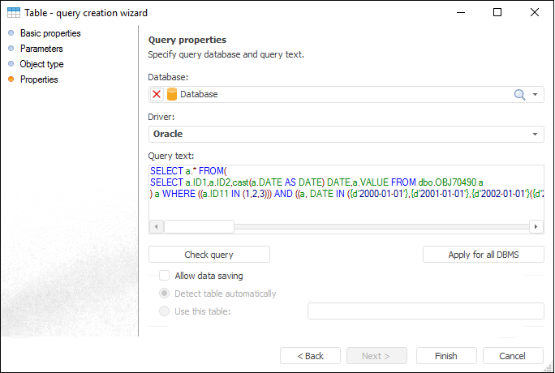Open the Object type wizard step
This screenshot has height=373, width=555.
click(41, 64)
